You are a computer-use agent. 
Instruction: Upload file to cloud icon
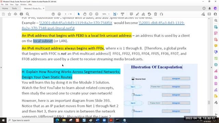(x=15, y=14)
